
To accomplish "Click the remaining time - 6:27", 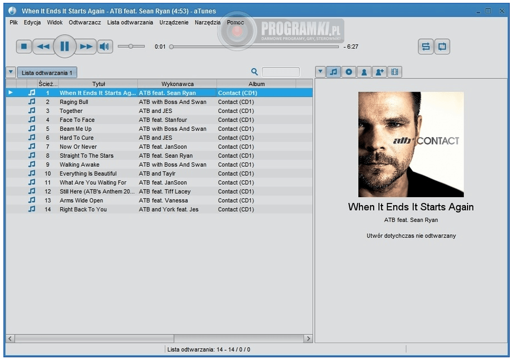I will (x=351, y=47).
